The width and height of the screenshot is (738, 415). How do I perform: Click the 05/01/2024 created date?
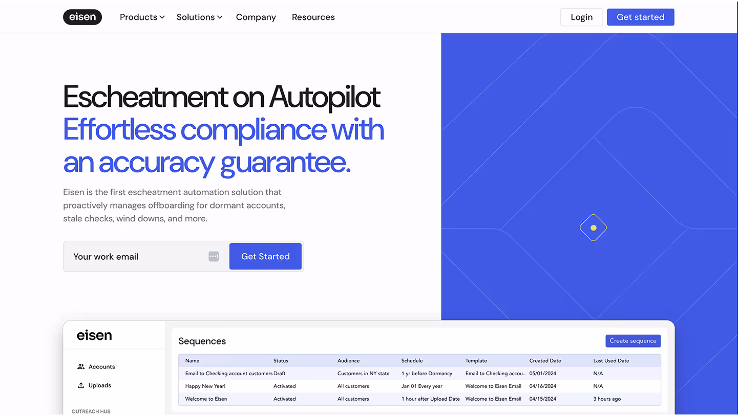[x=543, y=374]
